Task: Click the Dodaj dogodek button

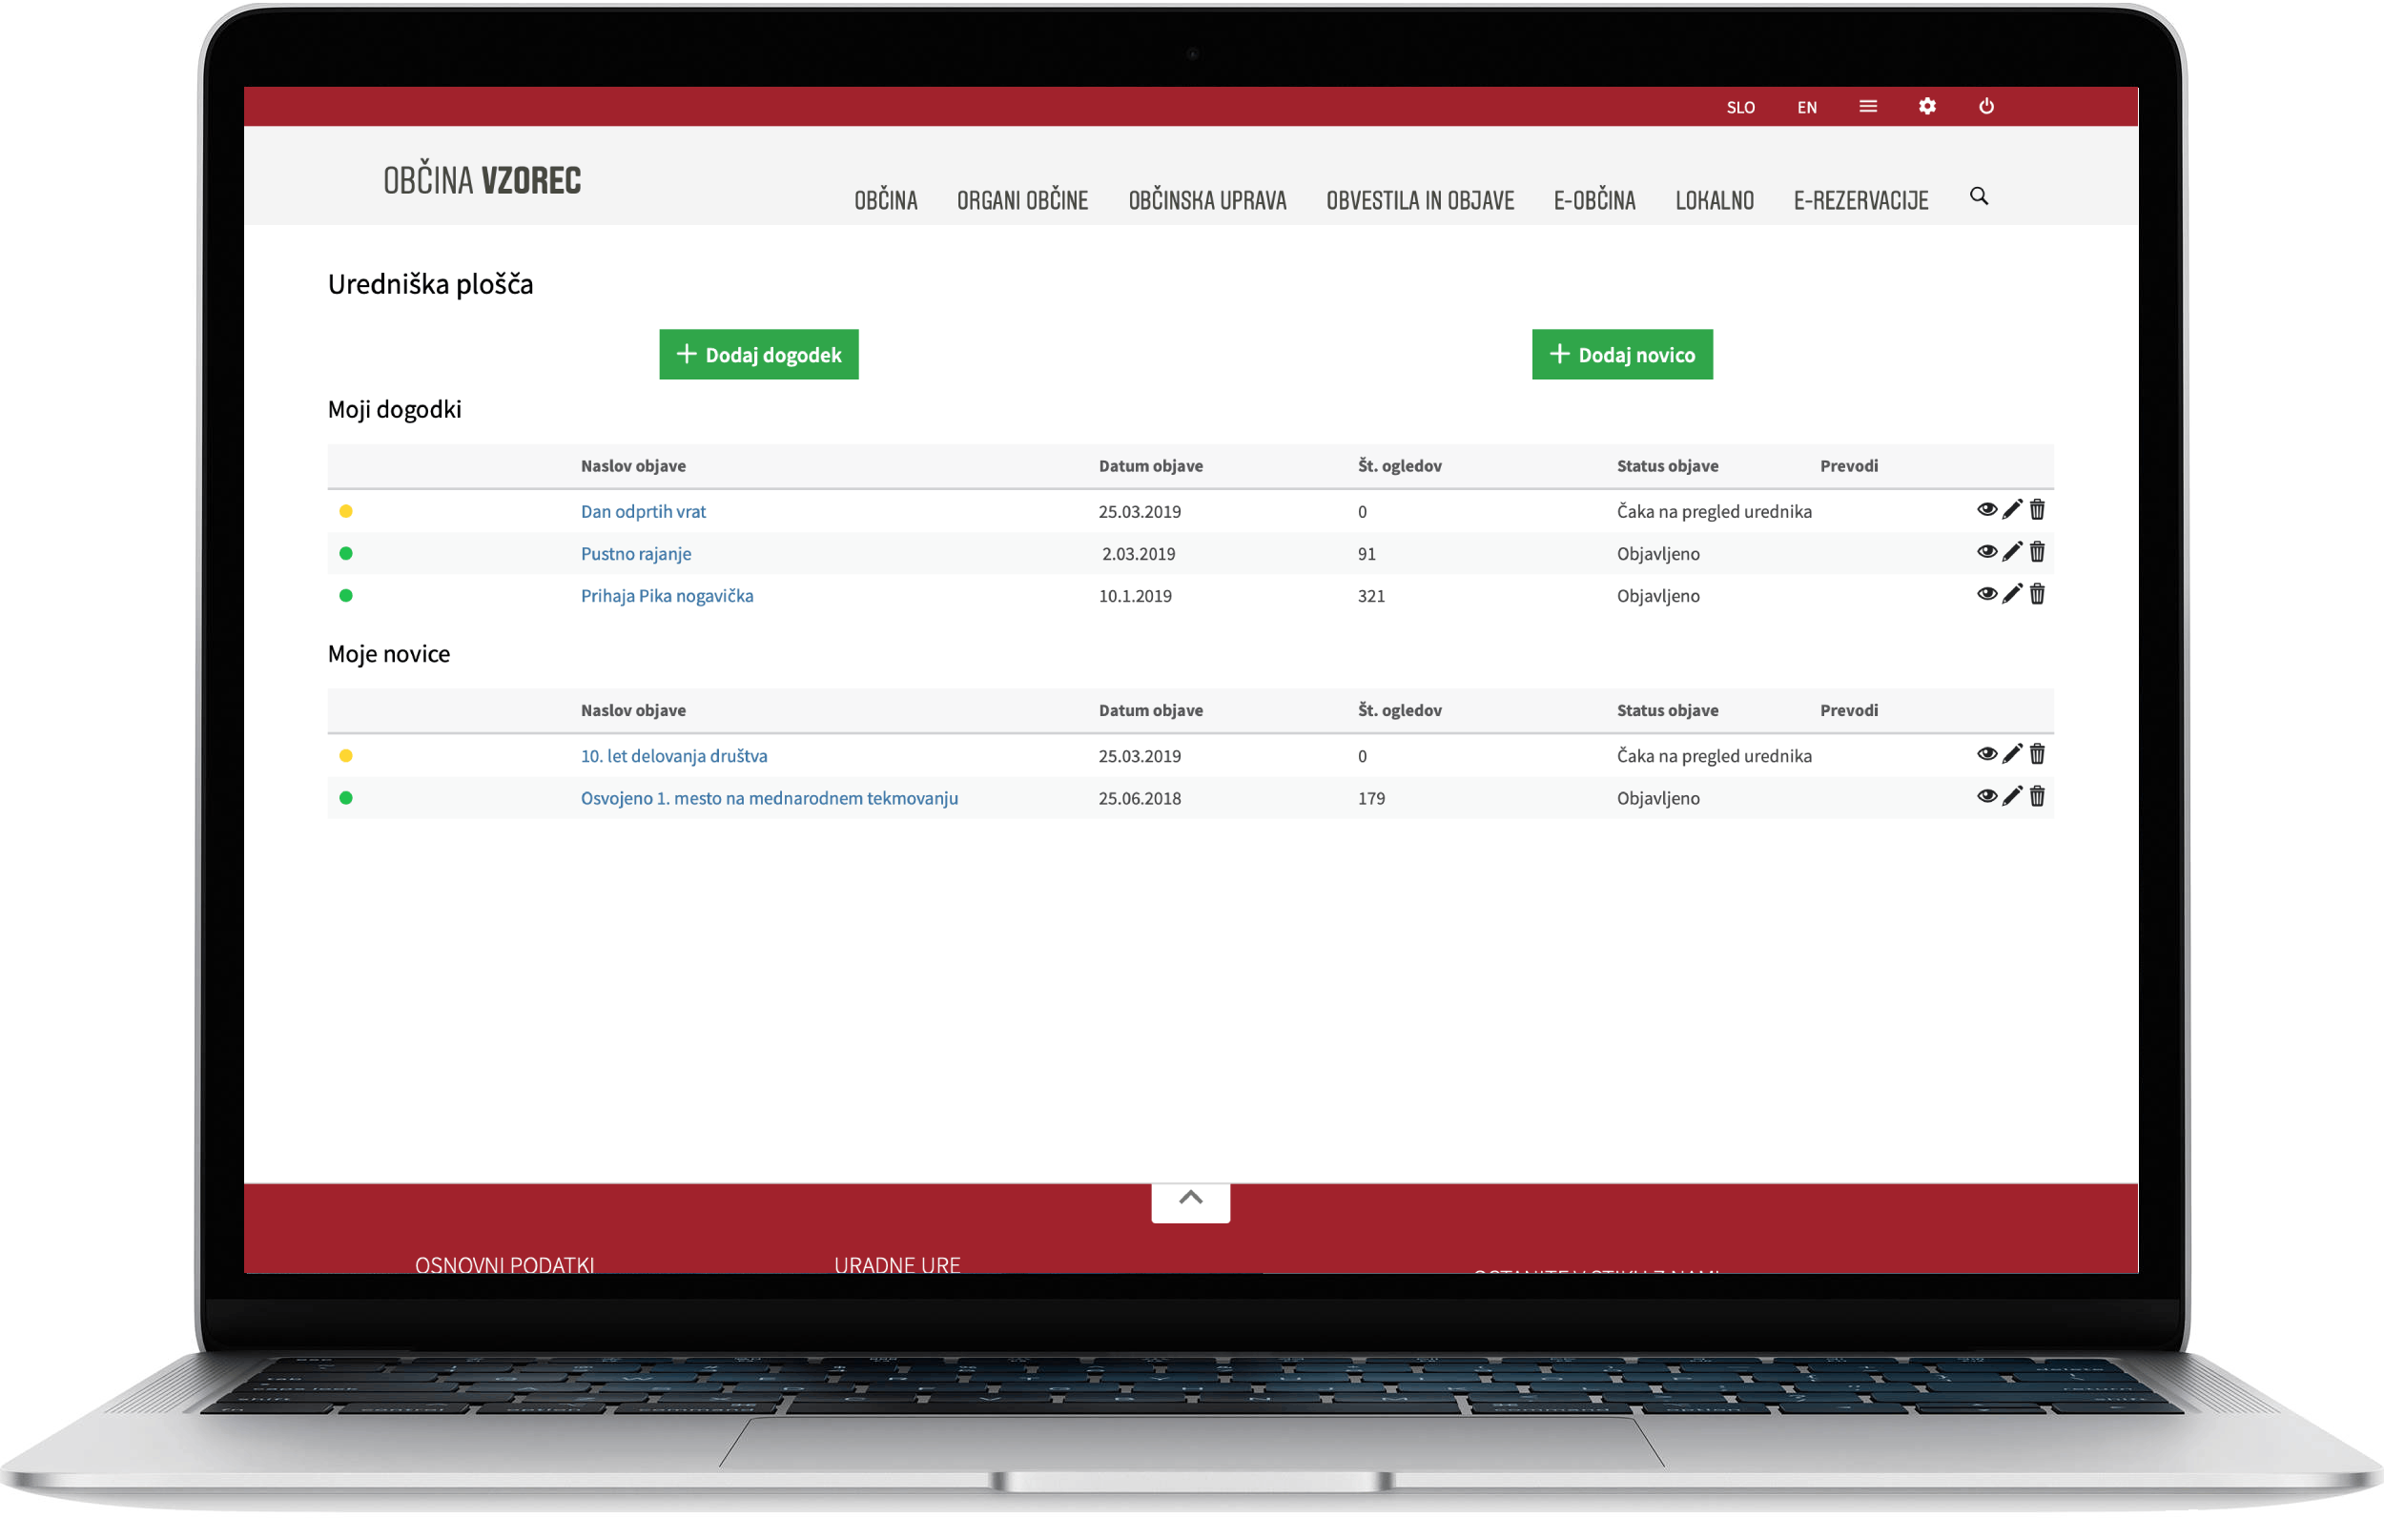Action: pyautogui.click(x=758, y=355)
